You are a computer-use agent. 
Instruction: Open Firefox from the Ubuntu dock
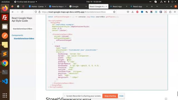5,8
